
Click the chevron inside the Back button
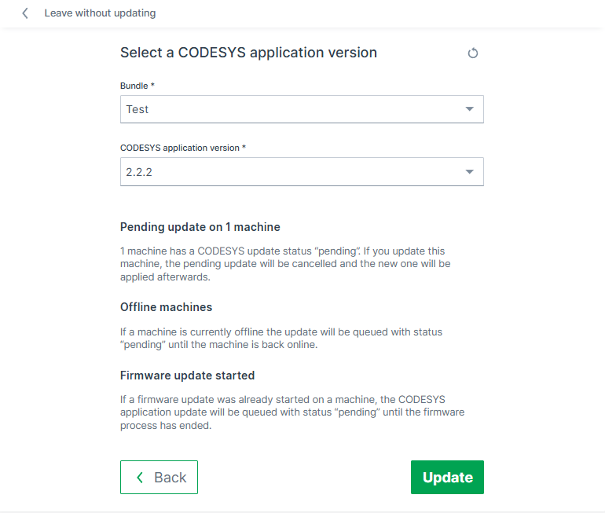click(140, 478)
